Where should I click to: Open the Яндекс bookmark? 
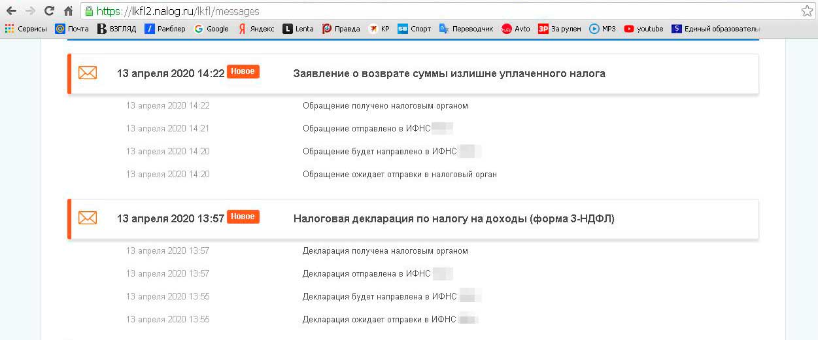point(256,29)
